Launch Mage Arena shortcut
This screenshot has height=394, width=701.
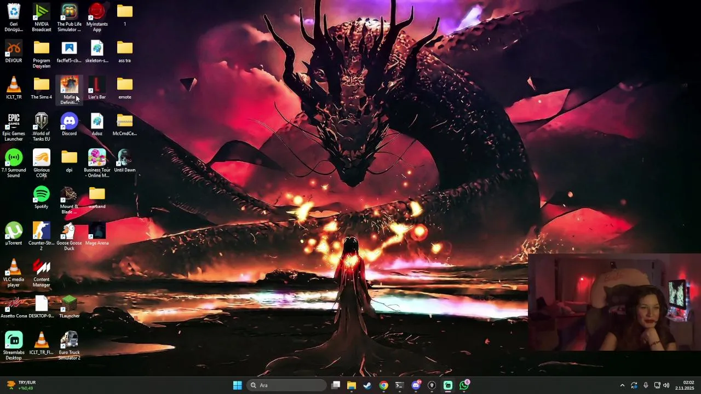[97, 234]
